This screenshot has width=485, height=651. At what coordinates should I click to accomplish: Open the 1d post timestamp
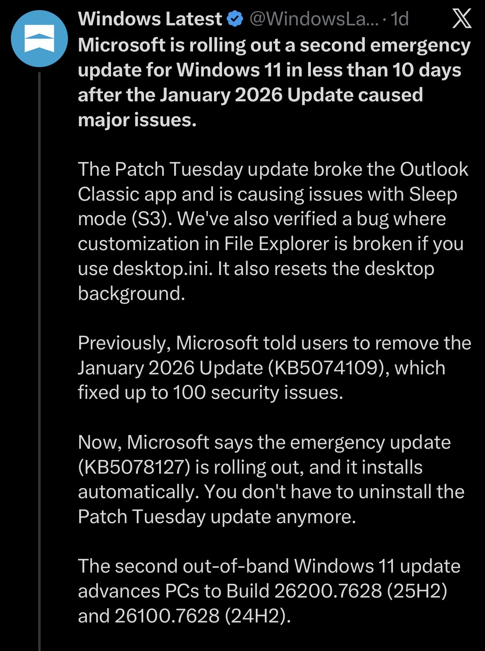[x=400, y=19]
